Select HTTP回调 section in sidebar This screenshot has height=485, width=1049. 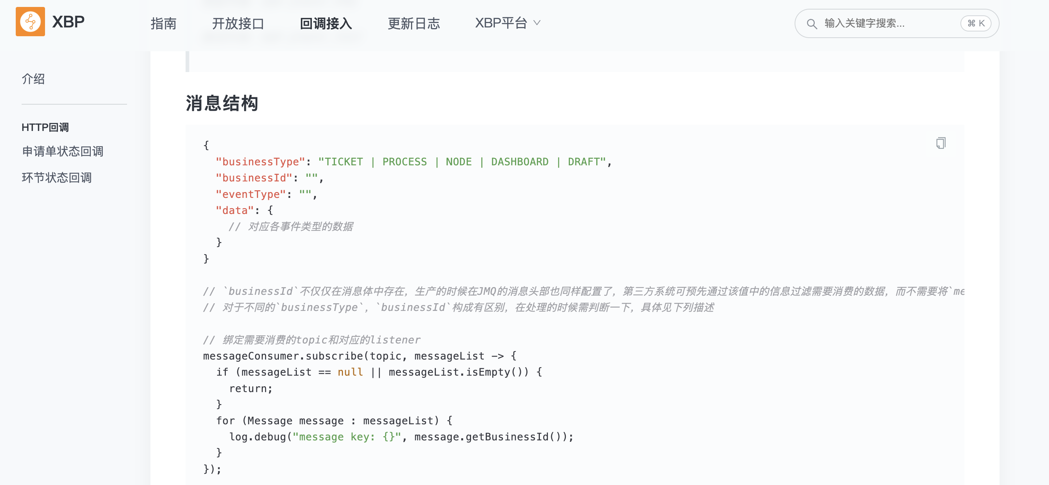(x=45, y=127)
